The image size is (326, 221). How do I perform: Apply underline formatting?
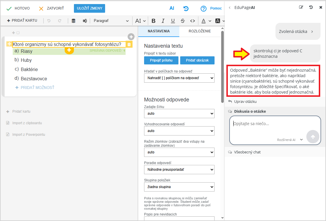point(173,21)
